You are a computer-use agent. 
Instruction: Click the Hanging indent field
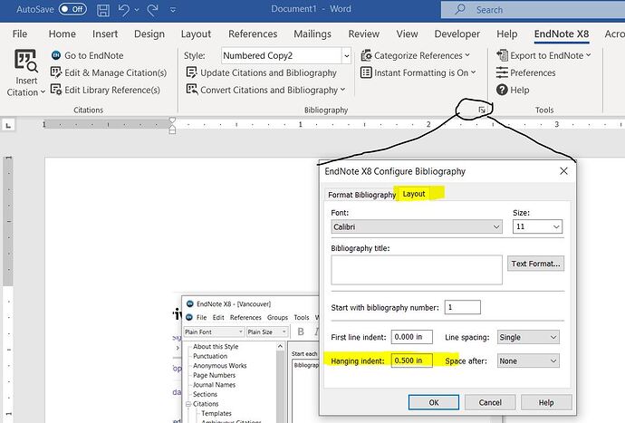pyautogui.click(x=412, y=361)
